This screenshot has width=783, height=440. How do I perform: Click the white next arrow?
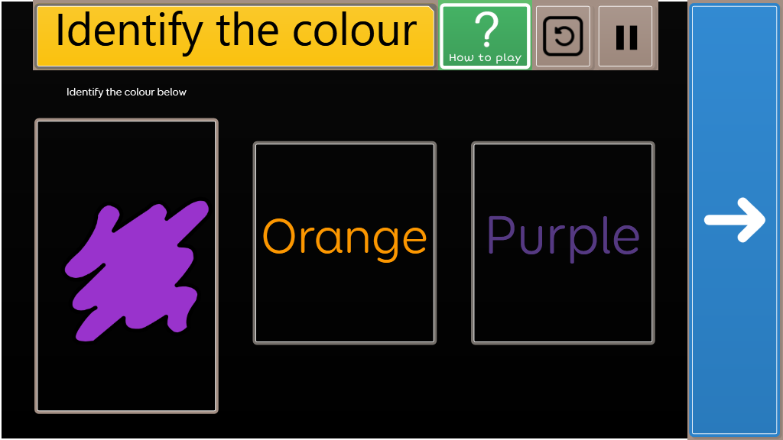[735, 220]
